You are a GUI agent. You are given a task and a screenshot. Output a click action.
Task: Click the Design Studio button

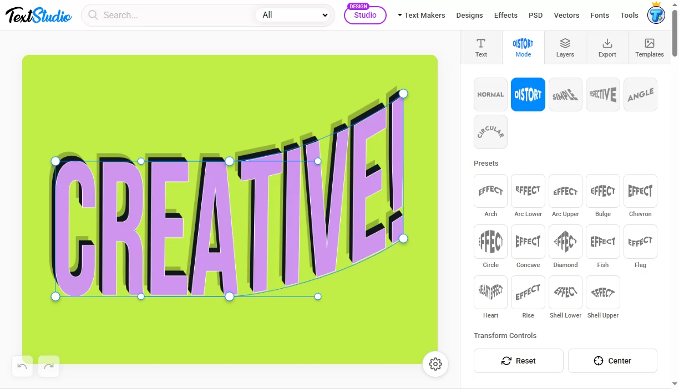365,14
